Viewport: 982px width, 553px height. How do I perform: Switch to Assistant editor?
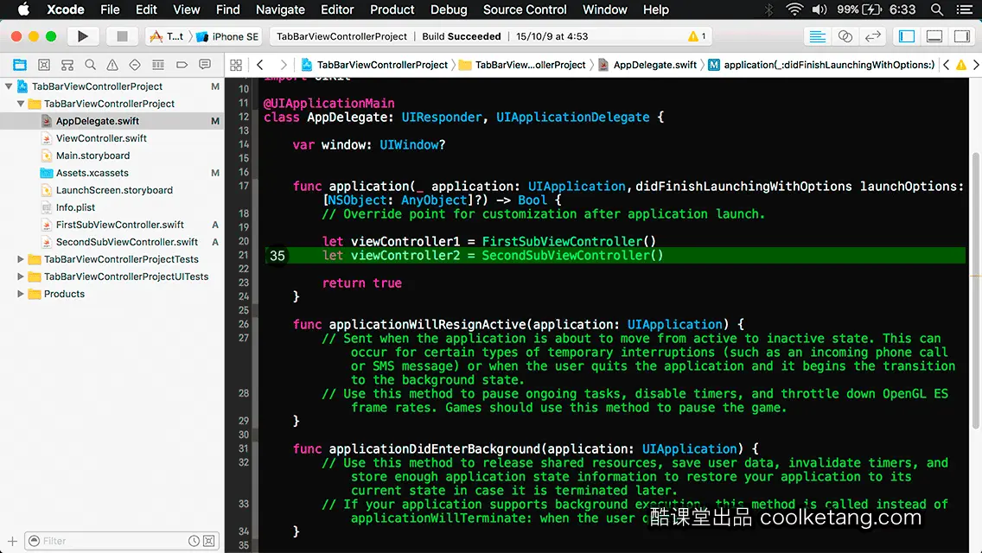pyautogui.click(x=845, y=36)
